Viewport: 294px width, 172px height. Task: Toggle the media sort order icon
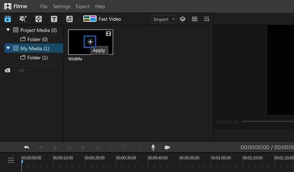[x=207, y=19]
